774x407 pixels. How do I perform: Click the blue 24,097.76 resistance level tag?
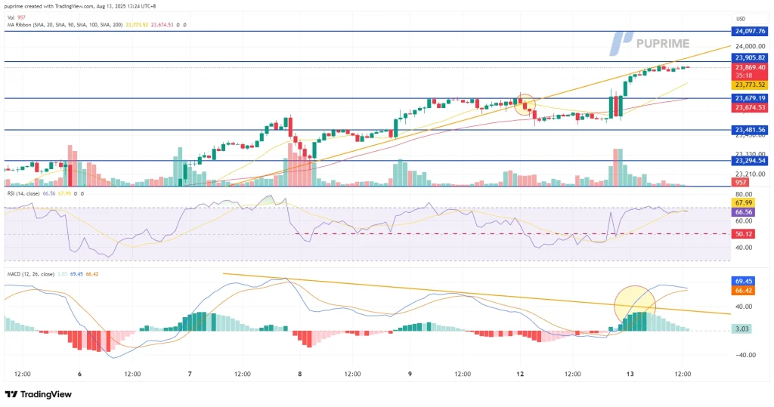tap(750, 31)
